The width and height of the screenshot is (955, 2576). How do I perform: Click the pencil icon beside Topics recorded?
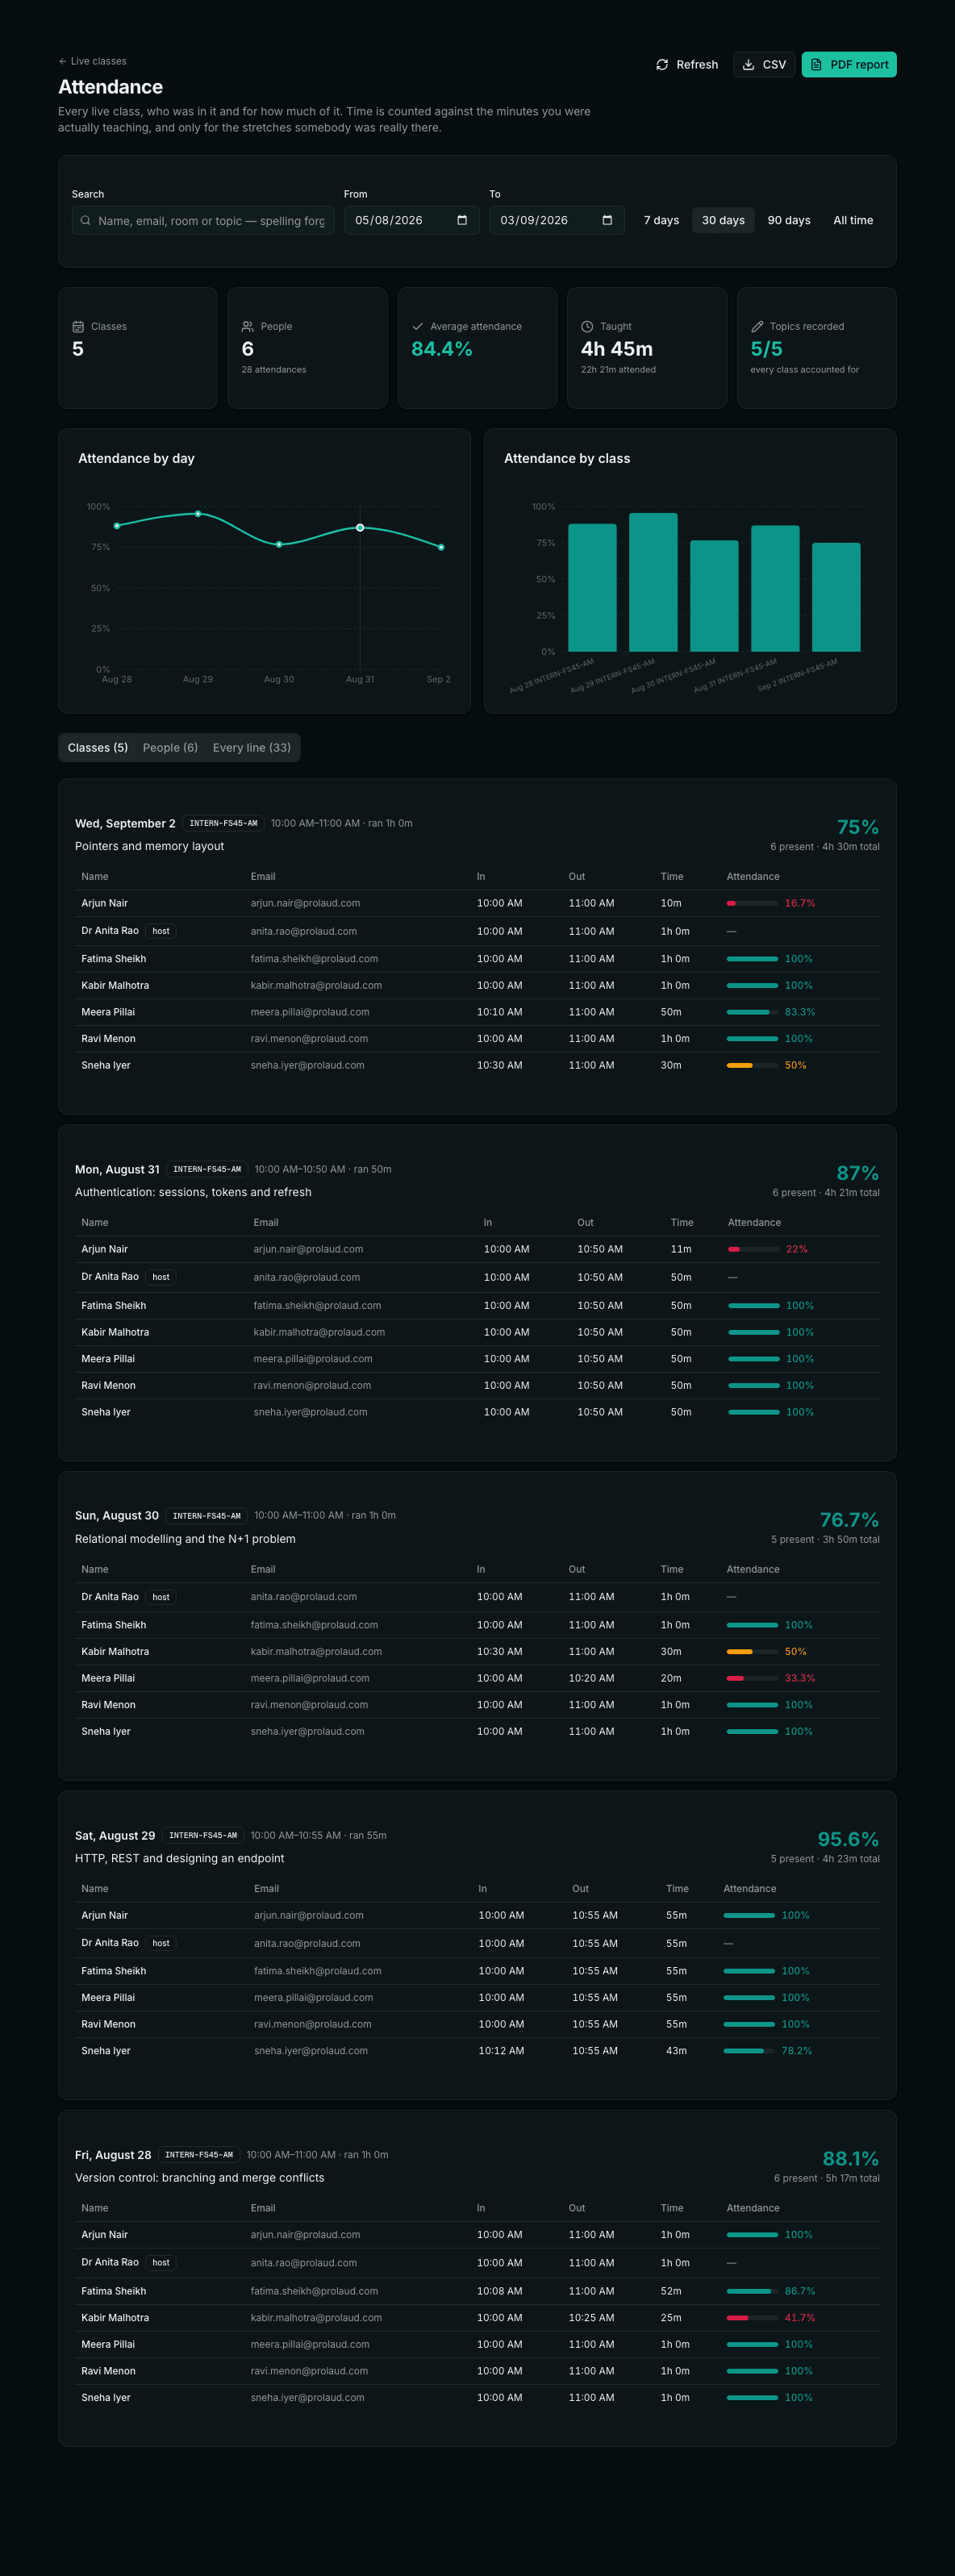click(757, 327)
